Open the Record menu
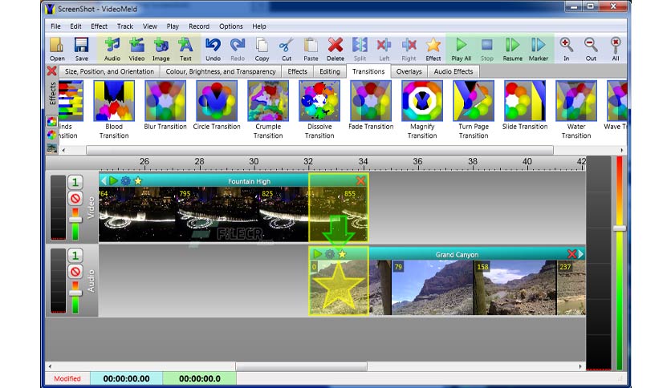 (199, 26)
